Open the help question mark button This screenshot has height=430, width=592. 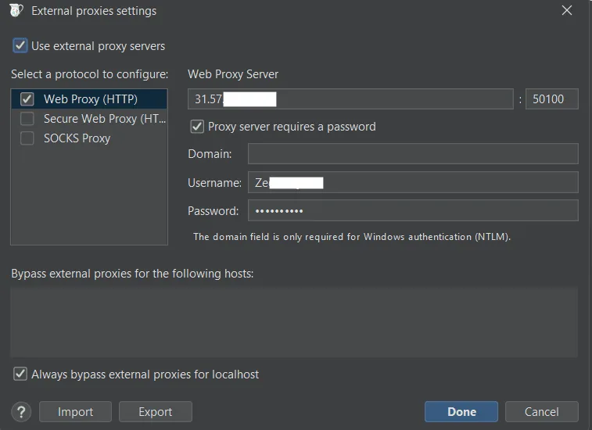click(22, 411)
